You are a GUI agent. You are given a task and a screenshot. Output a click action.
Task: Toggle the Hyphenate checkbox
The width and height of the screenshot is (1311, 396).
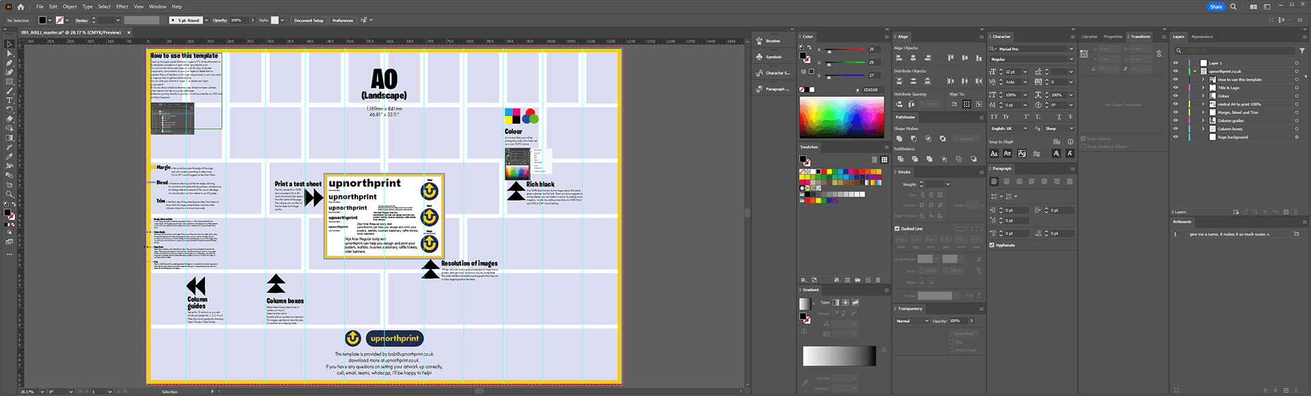click(x=992, y=245)
